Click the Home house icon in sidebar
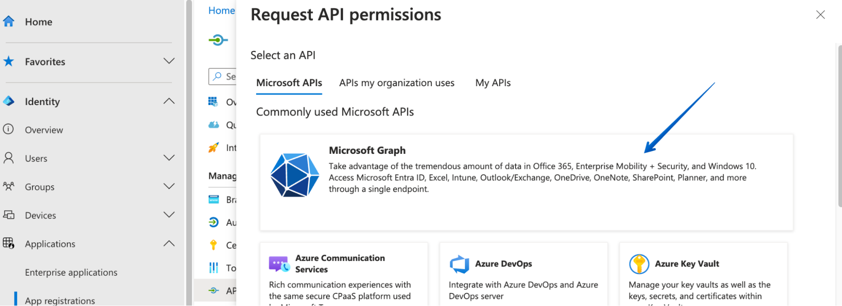Screen dimensions: 842x306 pos(8,21)
